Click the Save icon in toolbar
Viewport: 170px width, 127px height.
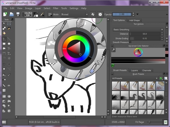coord(18,14)
